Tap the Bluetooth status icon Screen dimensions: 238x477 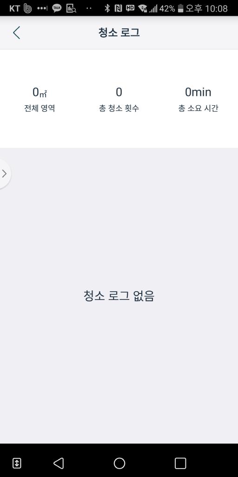(x=107, y=8)
